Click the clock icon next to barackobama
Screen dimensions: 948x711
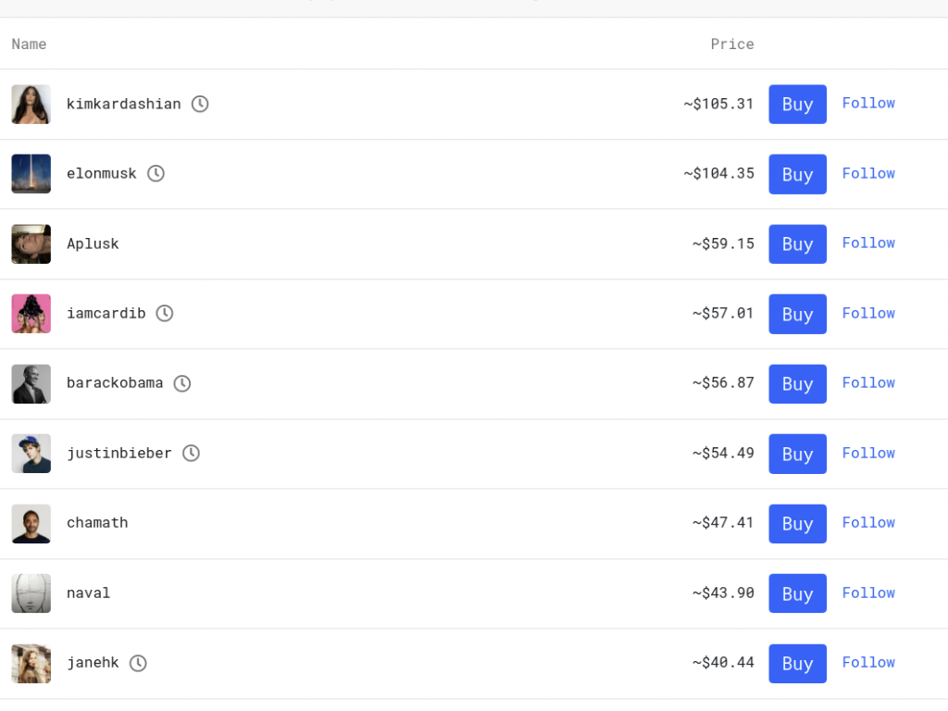pyautogui.click(x=182, y=383)
